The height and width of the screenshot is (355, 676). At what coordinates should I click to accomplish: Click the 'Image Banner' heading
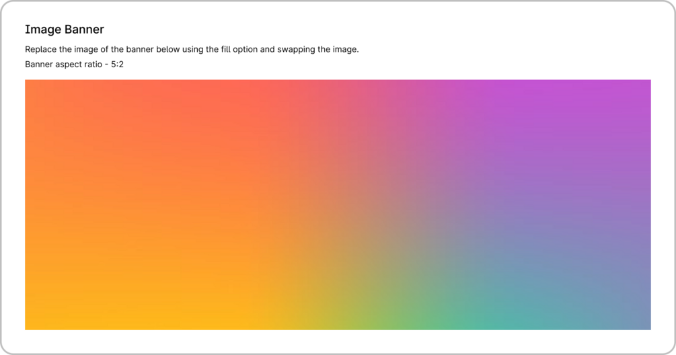point(65,30)
